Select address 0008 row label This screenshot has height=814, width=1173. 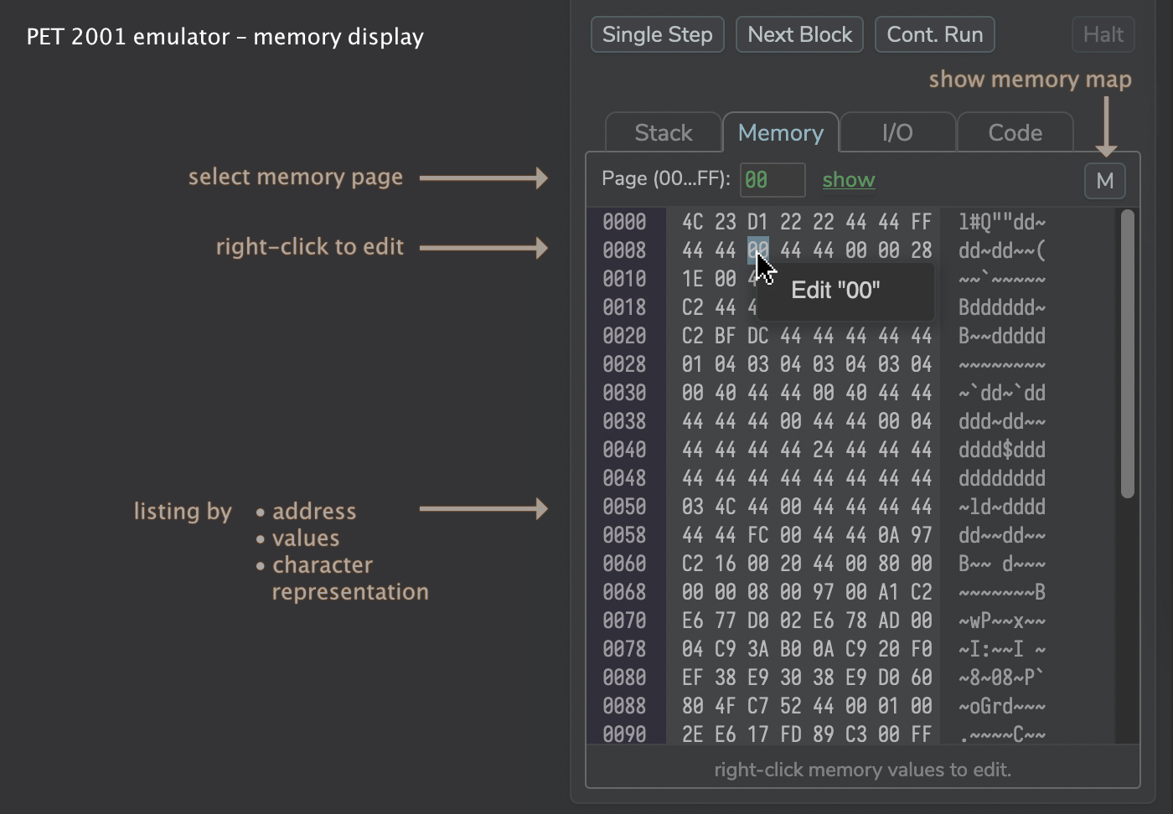tap(624, 250)
